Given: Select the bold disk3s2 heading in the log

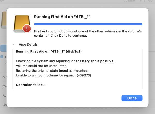Looking at the screenshot, I should coord(49,51).
